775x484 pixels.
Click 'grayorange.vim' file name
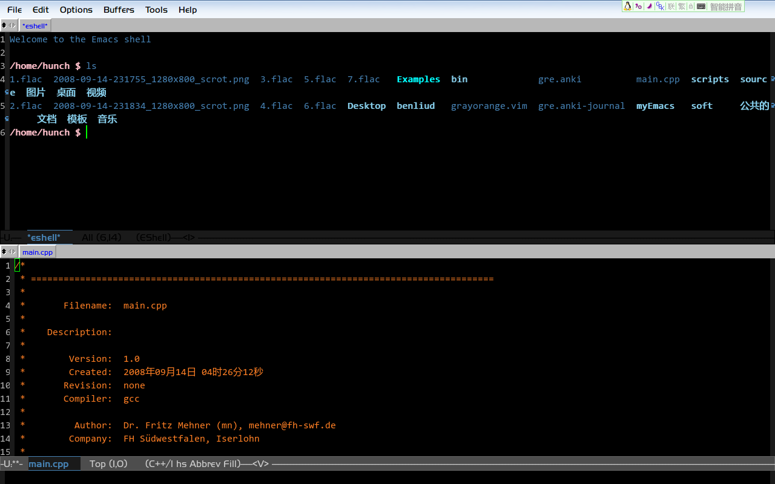pos(489,106)
